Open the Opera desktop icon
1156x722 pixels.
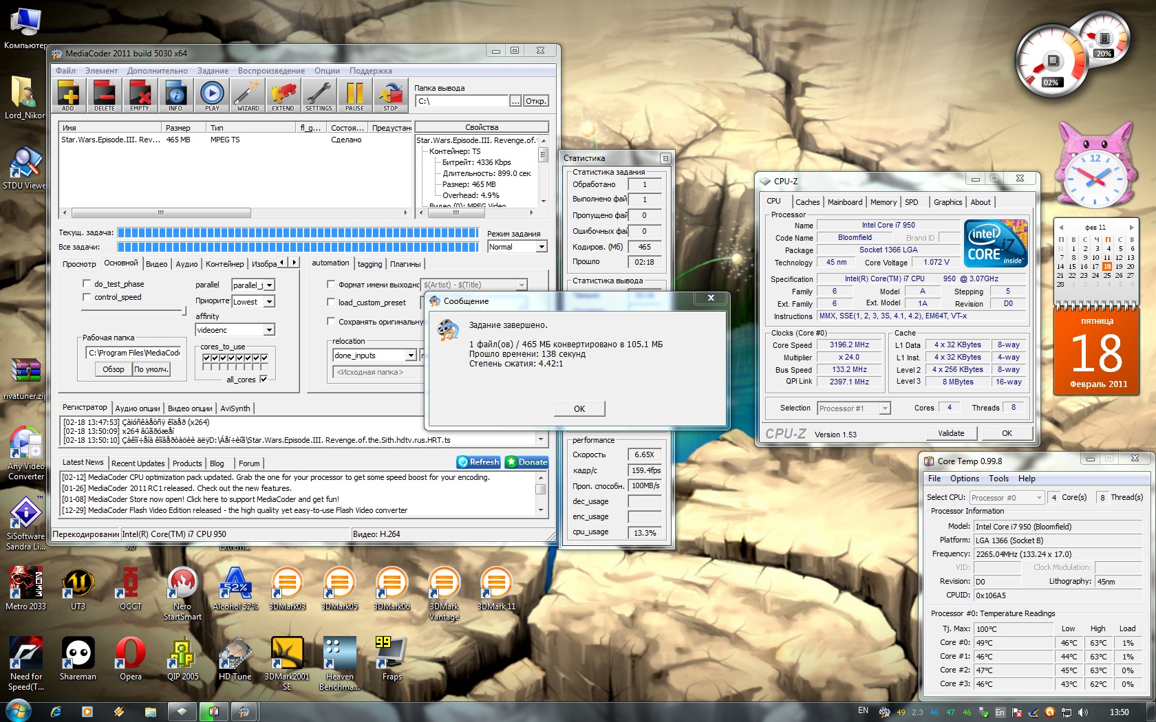pyautogui.click(x=130, y=659)
